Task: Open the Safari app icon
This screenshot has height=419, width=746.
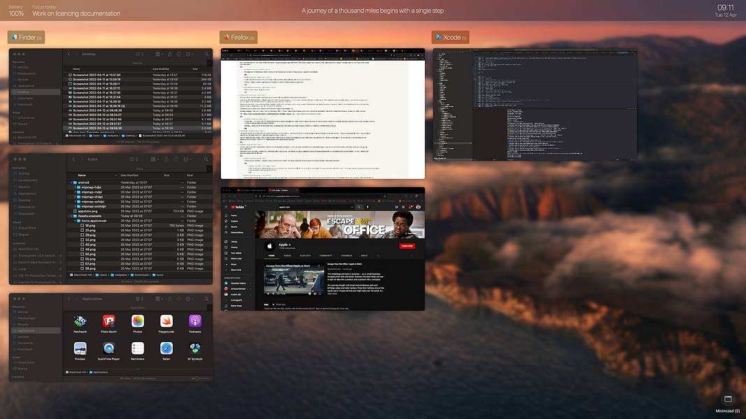Action: (166, 348)
